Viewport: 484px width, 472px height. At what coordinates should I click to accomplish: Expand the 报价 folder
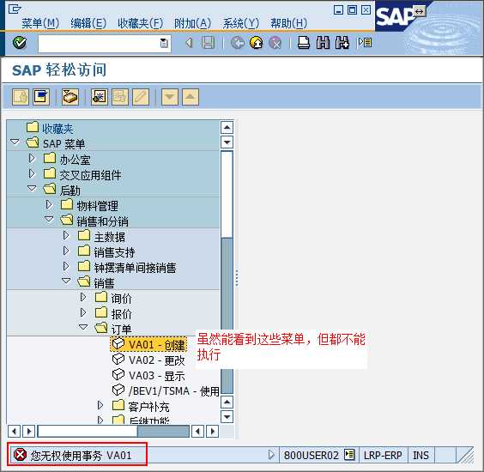(83, 312)
